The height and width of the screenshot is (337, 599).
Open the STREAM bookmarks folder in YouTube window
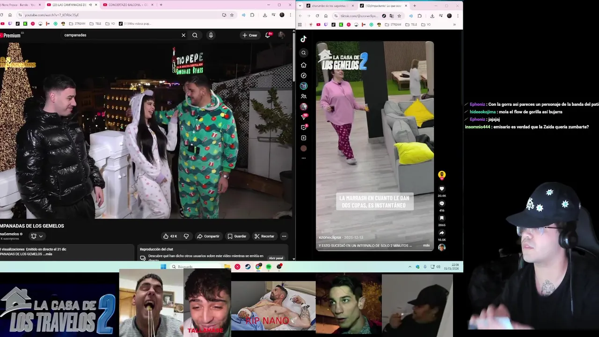click(77, 23)
